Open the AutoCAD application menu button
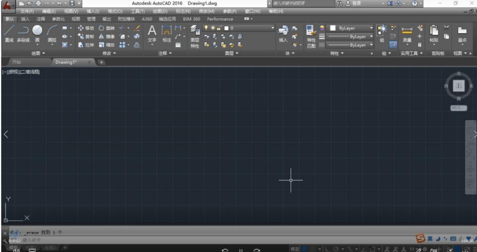477x252 pixels. point(8,6)
